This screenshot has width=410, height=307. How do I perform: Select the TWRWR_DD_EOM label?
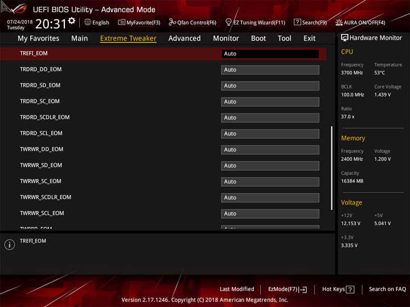point(42,149)
